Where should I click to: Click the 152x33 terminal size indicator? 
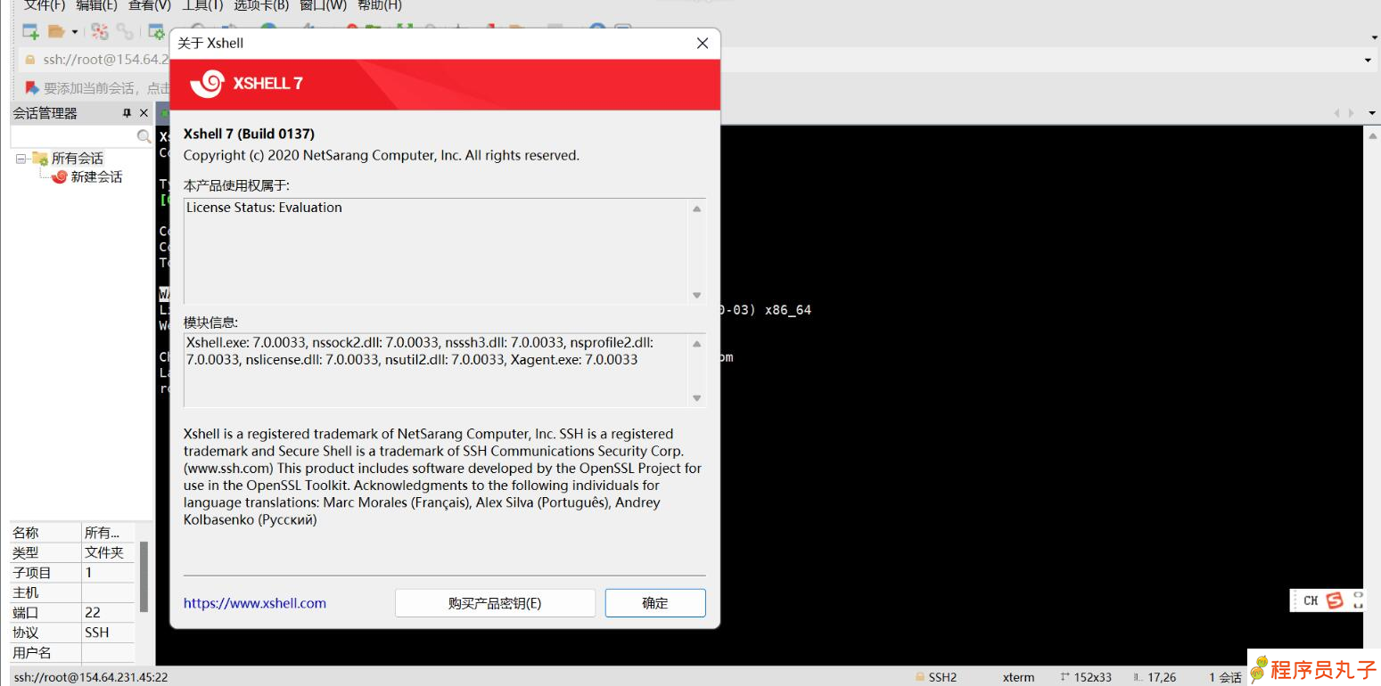coord(1086,677)
